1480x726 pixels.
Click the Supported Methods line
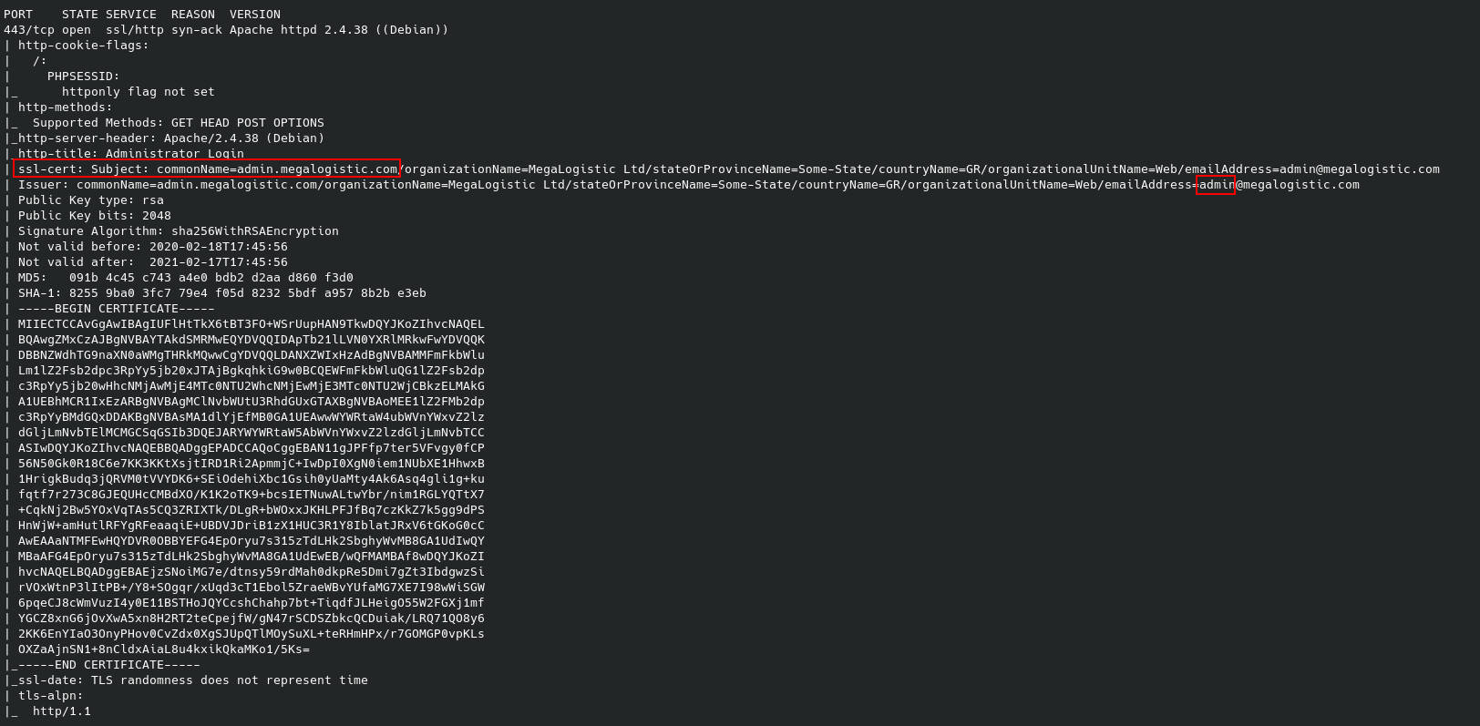pyautogui.click(x=179, y=122)
